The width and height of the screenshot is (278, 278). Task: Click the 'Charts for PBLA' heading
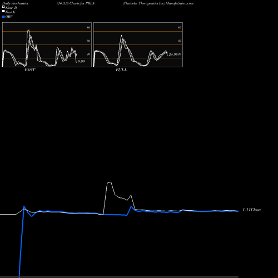tap(82, 3)
